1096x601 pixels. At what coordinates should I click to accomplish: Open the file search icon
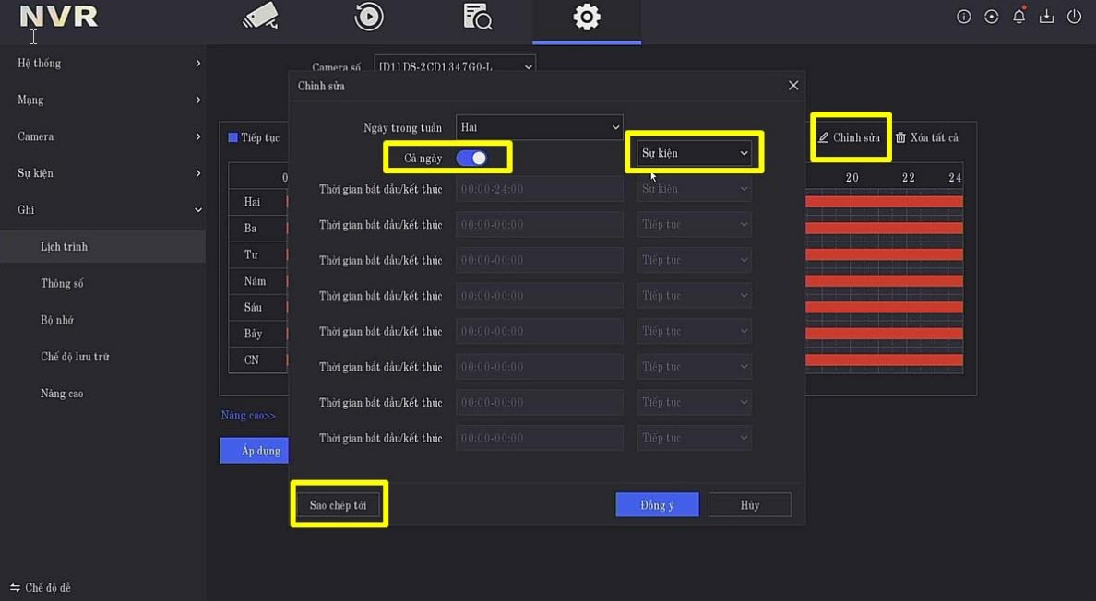pos(477,17)
